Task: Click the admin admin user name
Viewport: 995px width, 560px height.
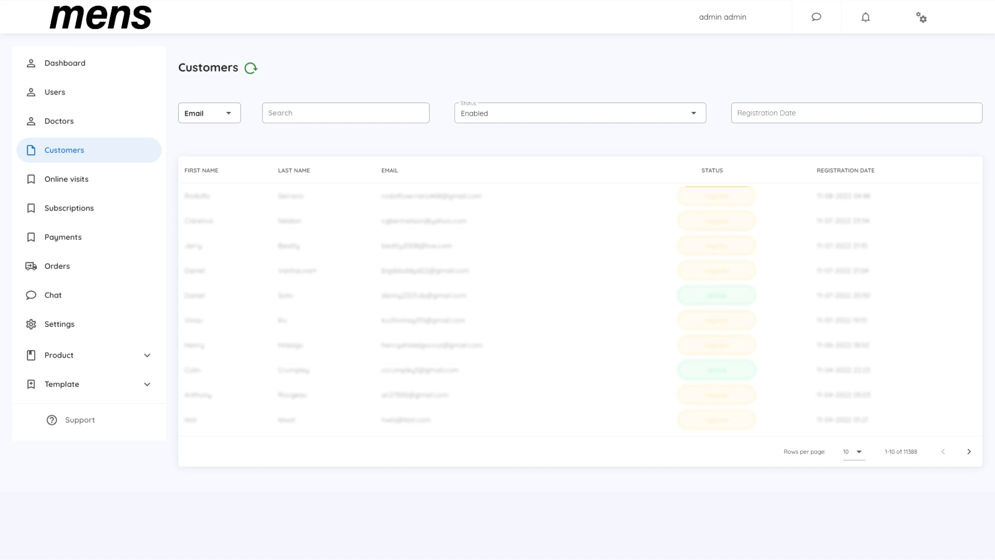Action: [x=723, y=17]
